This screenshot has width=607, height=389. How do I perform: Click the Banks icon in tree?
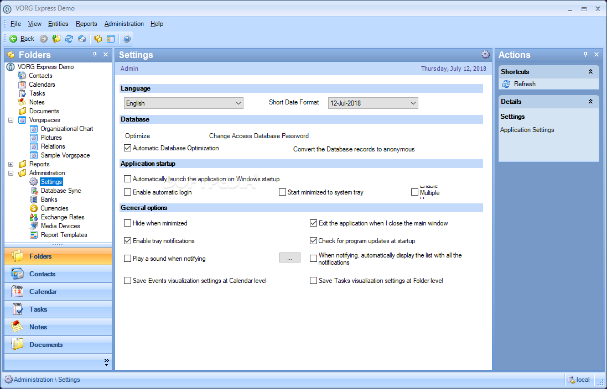(x=34, y=199)
